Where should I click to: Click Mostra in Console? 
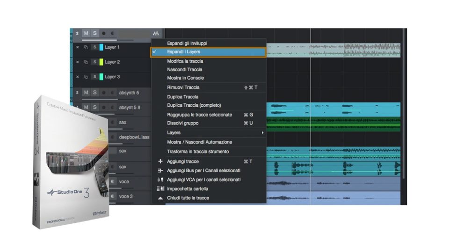tap(185, 78)
